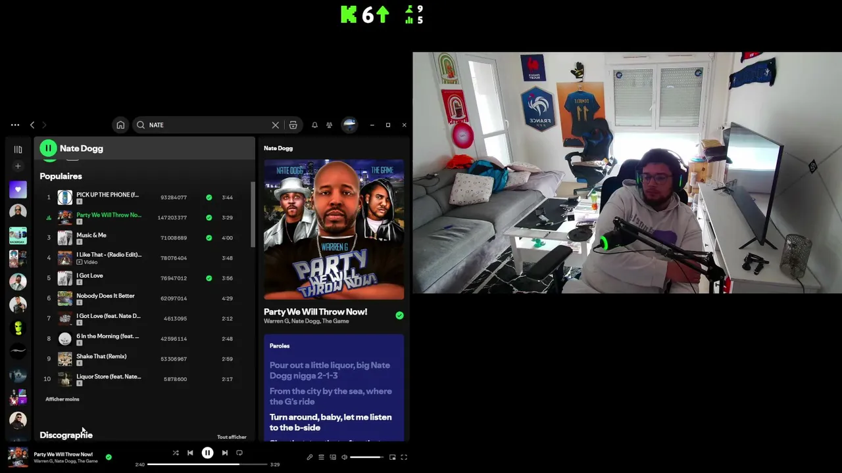Viewport: 842px width, 473px height.
Task: Adjust the volume slider
Action: [366, 457]
